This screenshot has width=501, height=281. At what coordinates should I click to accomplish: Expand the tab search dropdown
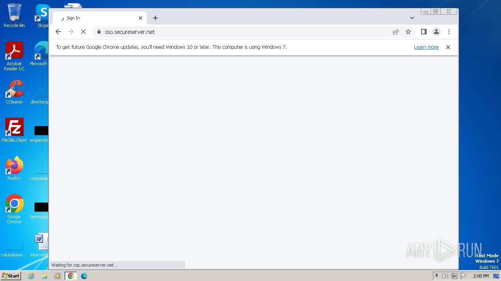[x=412, y=18]
